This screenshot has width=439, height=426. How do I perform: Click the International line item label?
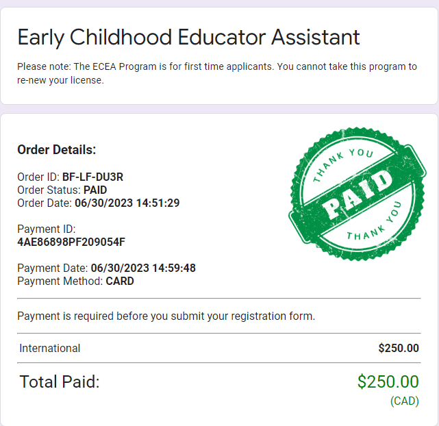tap(49, 348)
